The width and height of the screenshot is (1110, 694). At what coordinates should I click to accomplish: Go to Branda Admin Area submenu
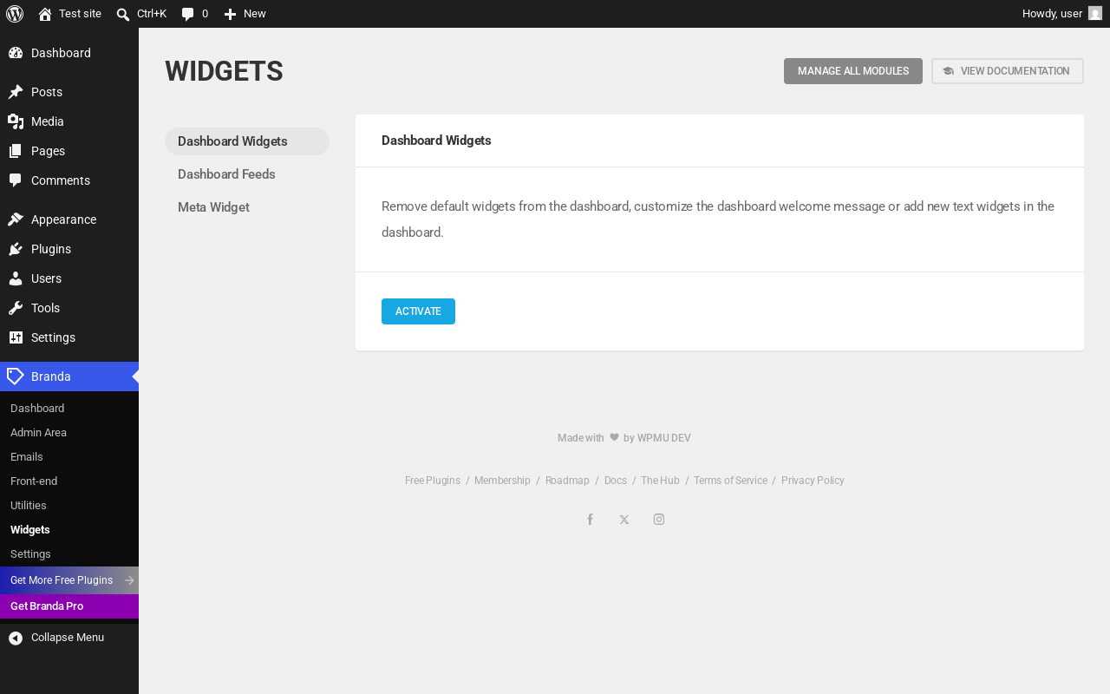pyautogui.click(x=38, y=433)
